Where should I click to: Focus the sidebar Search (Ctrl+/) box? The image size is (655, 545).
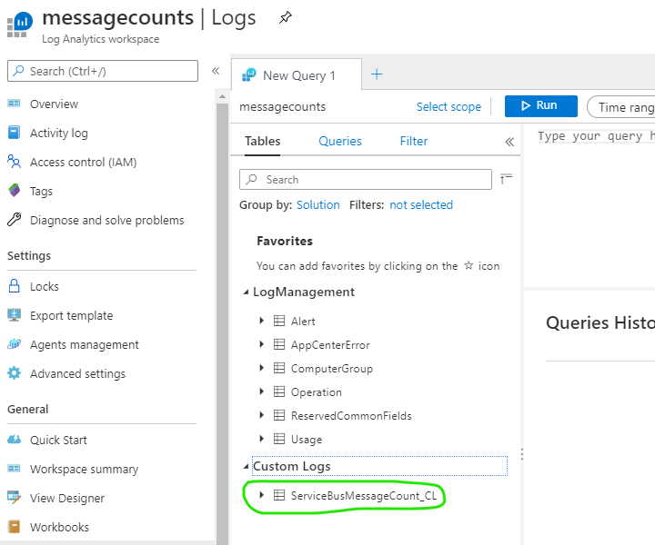pos(103,71)
